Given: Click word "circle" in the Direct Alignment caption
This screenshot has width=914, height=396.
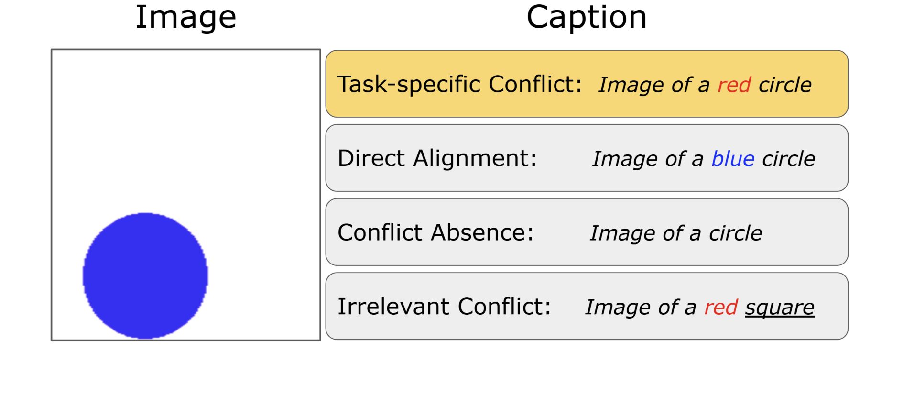Looking at the screenshot, I should (x=788, y=159).
